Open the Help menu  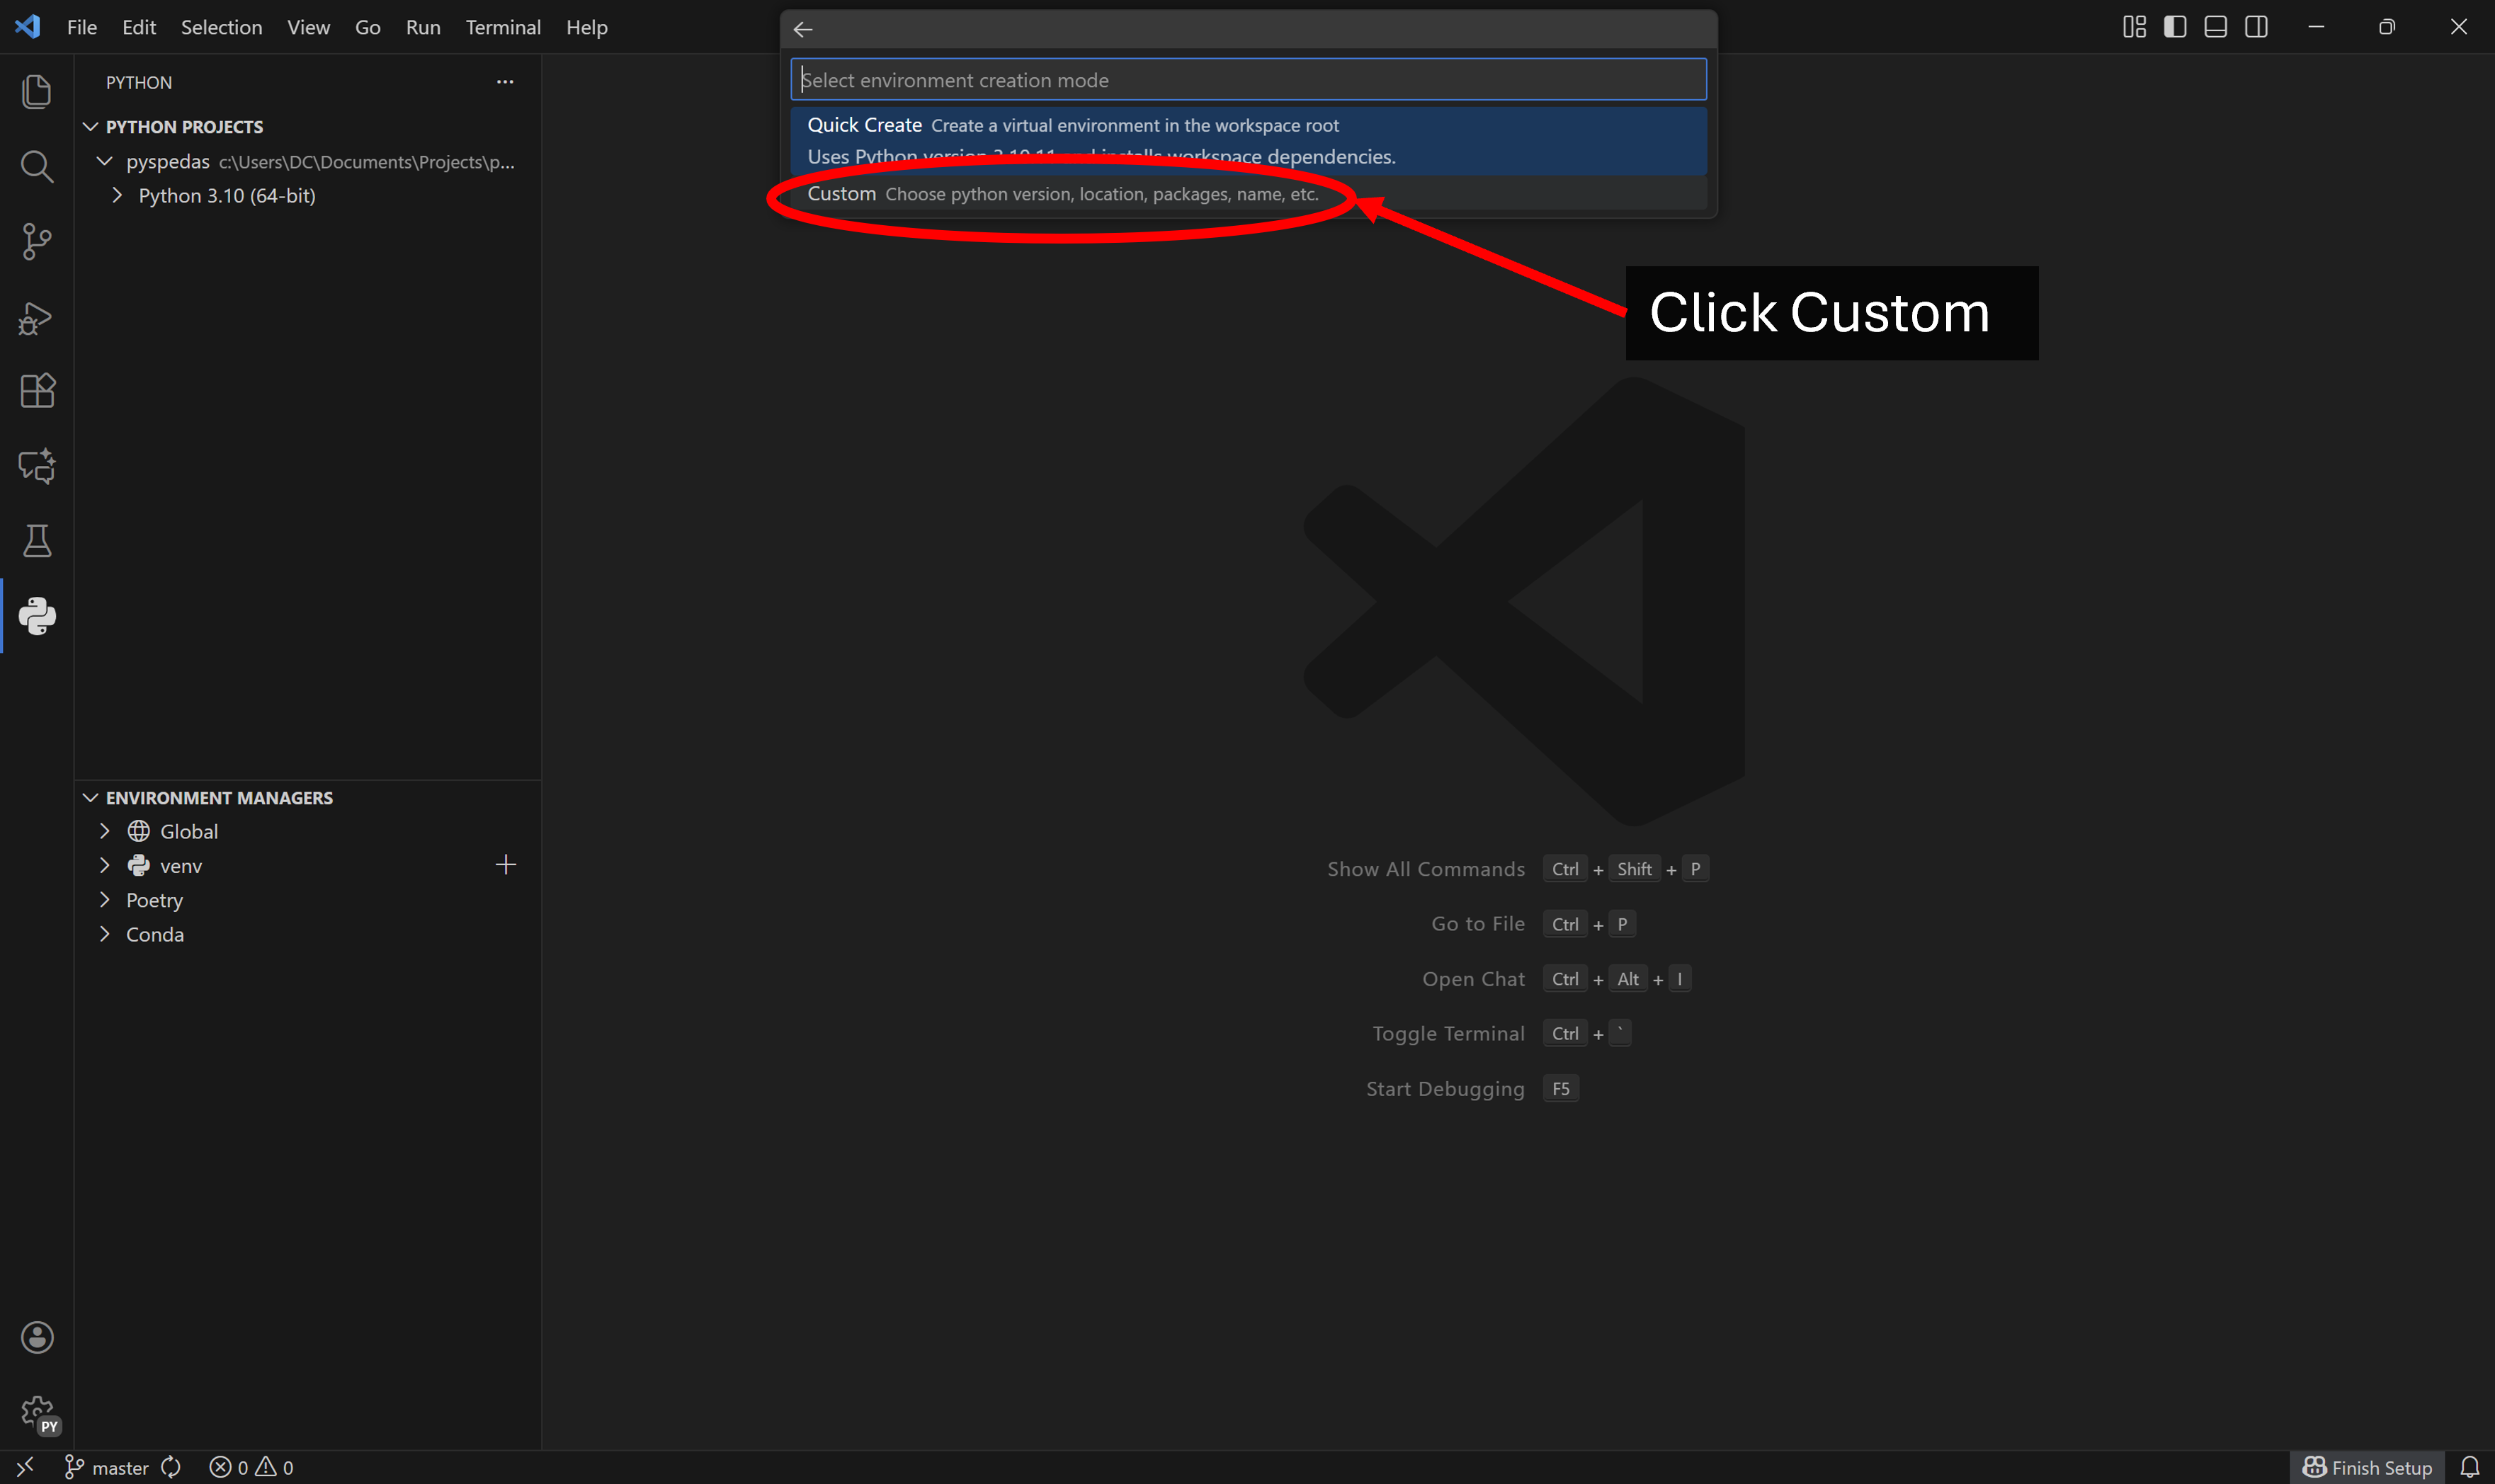click(587, 27)
